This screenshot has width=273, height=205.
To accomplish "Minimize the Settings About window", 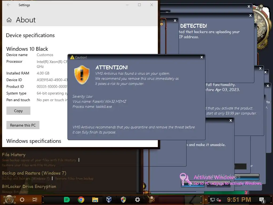I will [x=127, y=5].
